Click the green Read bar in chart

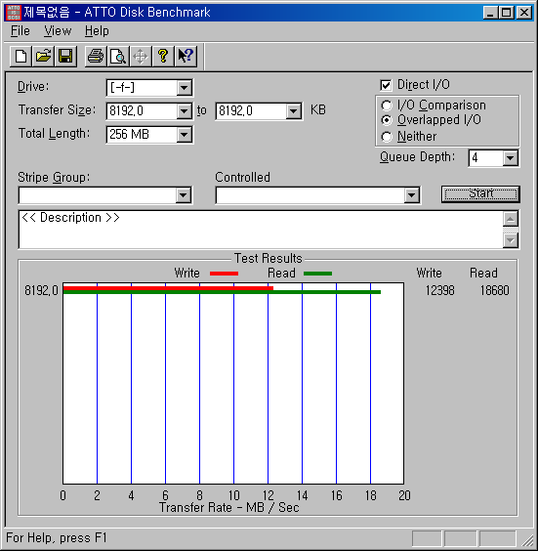222,292
